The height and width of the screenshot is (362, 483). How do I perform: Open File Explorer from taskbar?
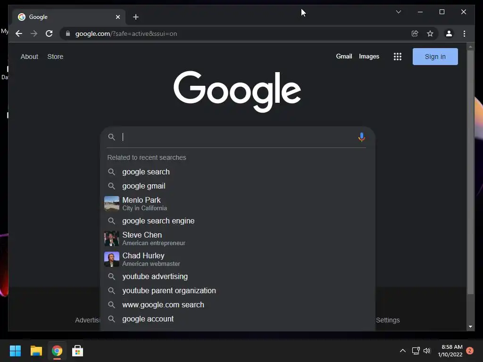pos(36,351)
